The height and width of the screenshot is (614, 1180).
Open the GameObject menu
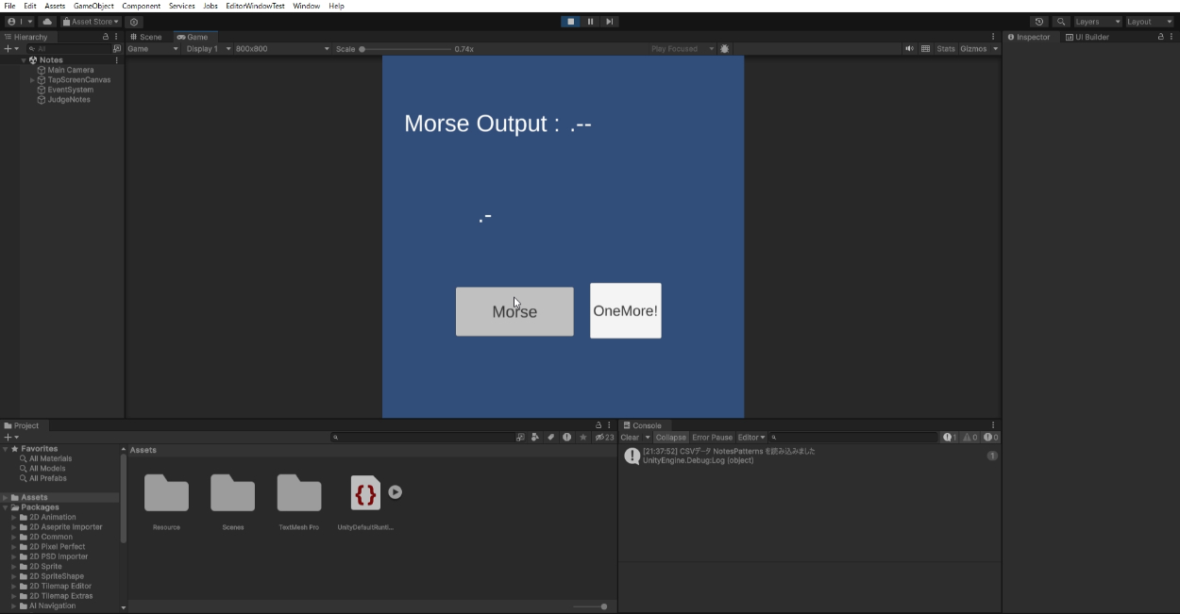coord(93,6)
